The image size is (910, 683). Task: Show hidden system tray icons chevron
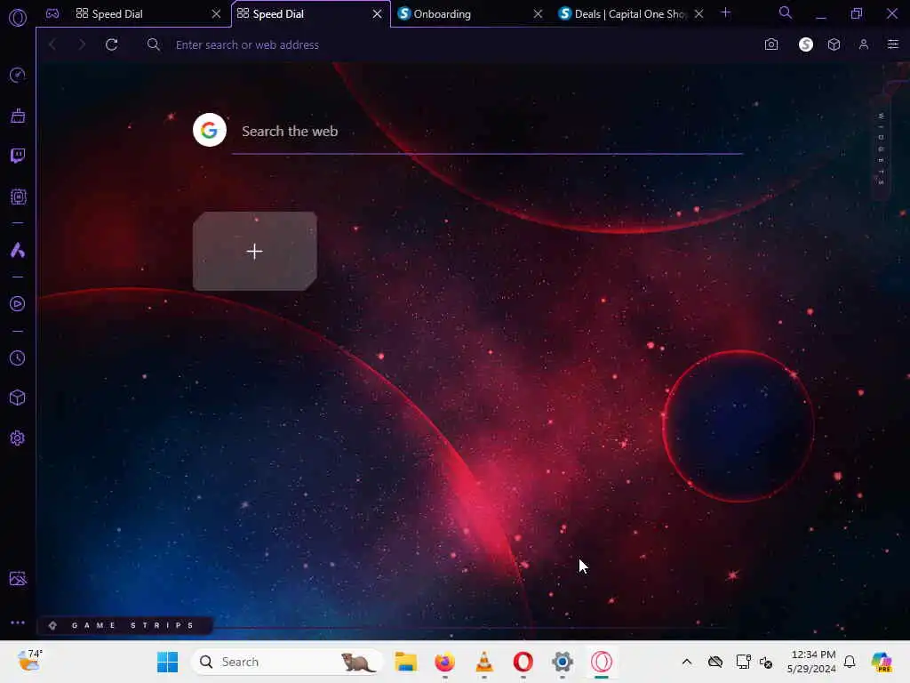point(687,662)
